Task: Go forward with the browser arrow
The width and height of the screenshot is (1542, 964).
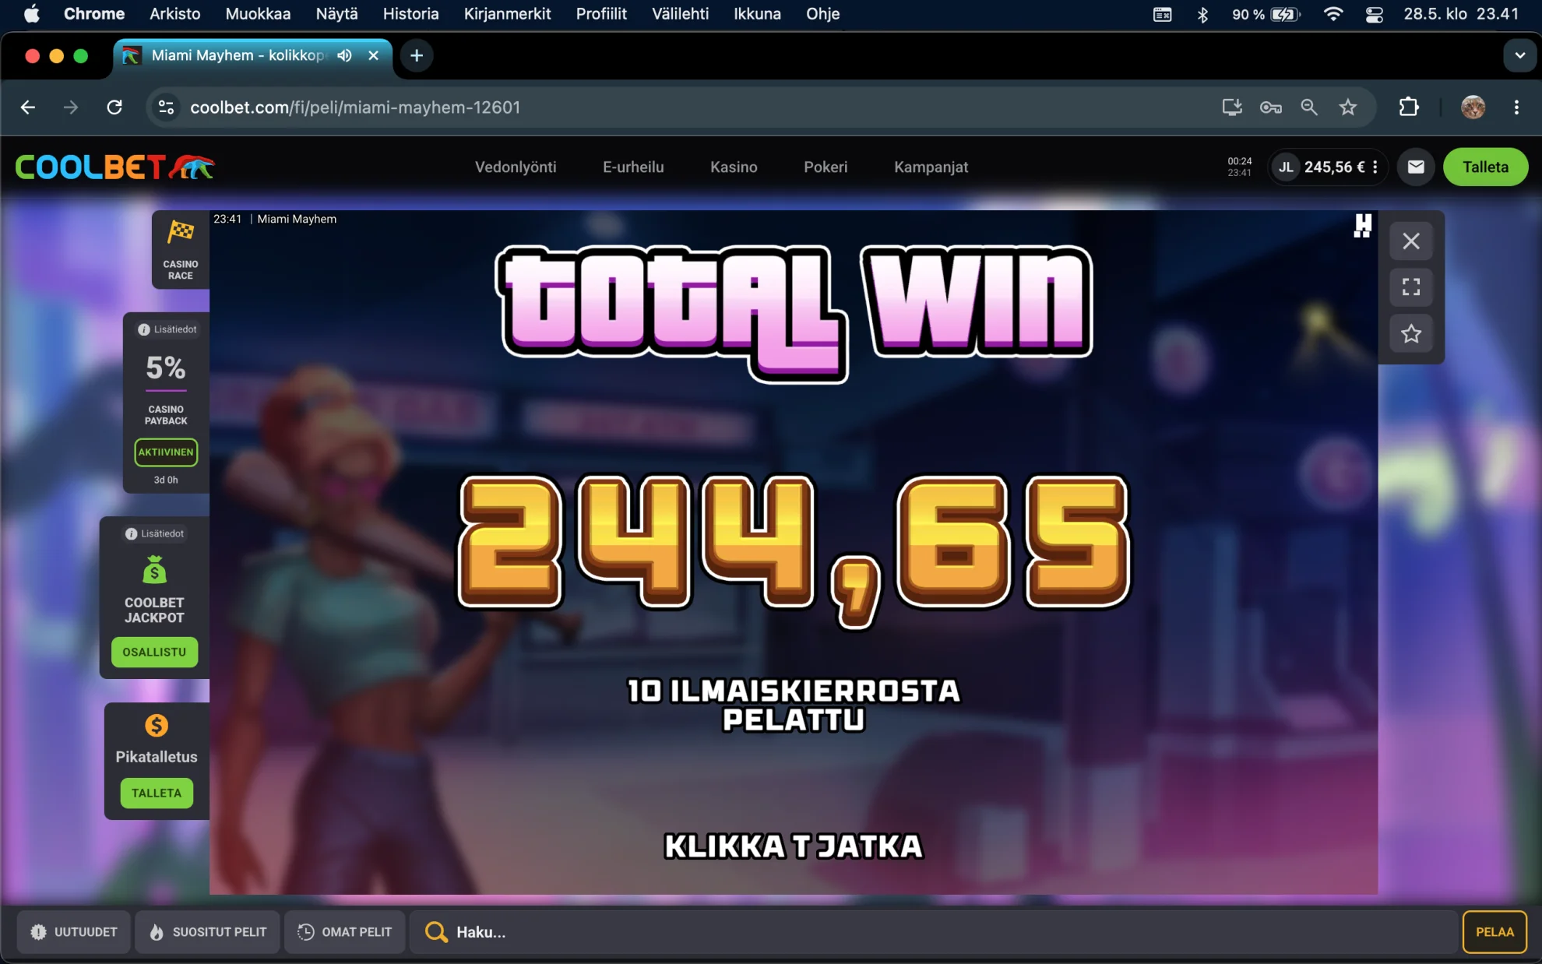Action: (x=71, y=107)
